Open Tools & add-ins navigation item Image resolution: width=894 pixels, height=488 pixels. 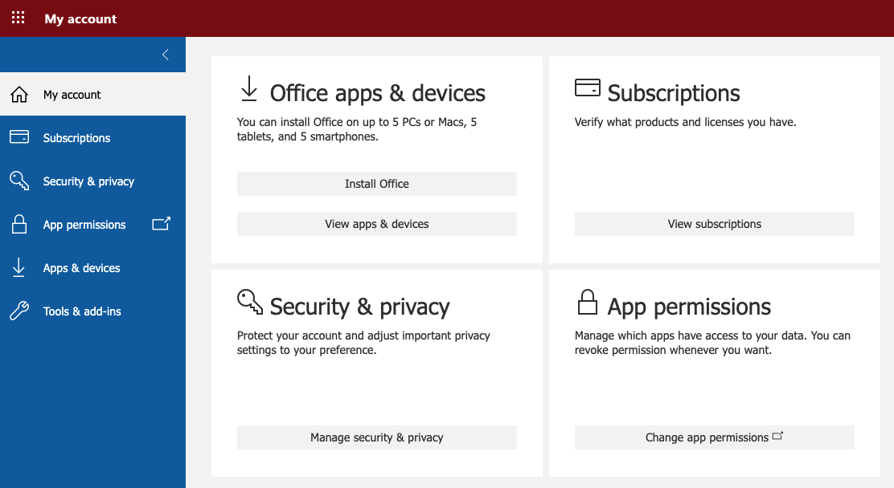(x=82, y=311)
